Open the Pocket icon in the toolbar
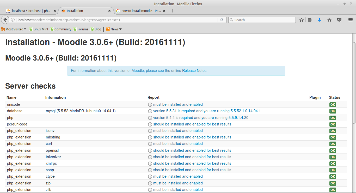The image size is (356, 193). (339, 20)
